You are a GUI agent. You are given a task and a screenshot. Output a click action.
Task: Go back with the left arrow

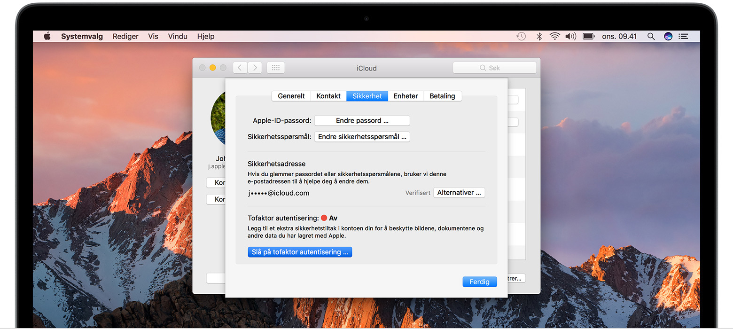(x=240, y=68)
